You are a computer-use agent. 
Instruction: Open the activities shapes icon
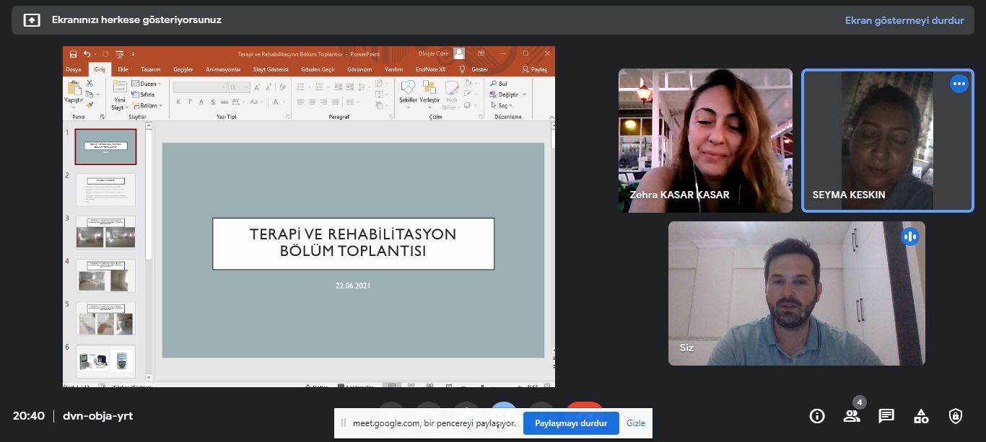tap(921, 416)
